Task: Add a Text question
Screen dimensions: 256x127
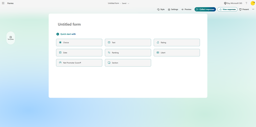Action: (x=128, y=42)
